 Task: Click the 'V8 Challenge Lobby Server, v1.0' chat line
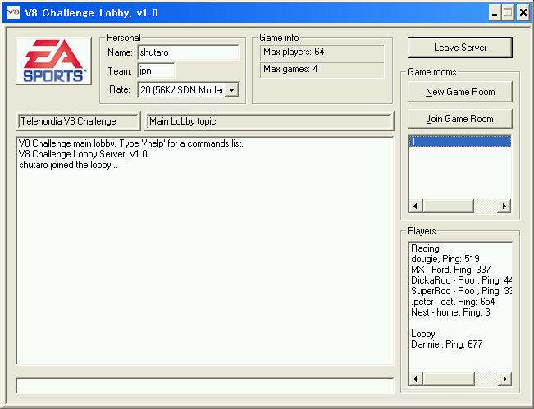(x=83, y=154)
